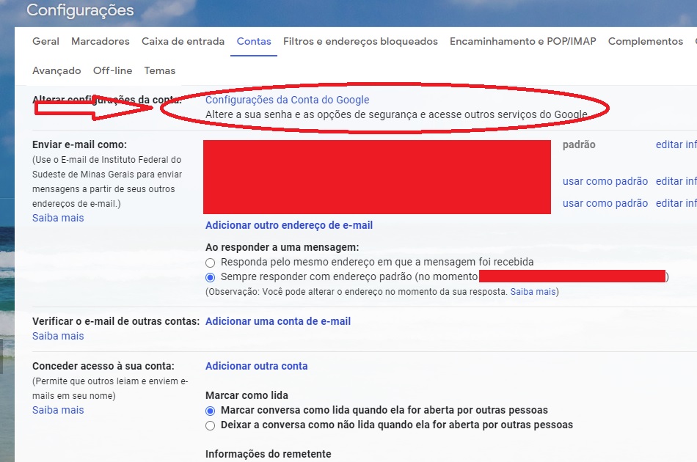Image resolution: width=697 pixels, height=462 pixels.
Task: Open Encaminhamento e POP/IMAP tab
Action: tap(522, 42)
